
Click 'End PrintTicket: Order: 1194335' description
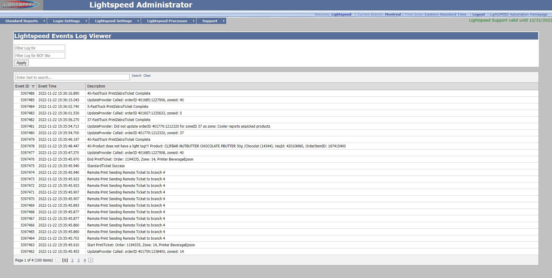point(140,159)
